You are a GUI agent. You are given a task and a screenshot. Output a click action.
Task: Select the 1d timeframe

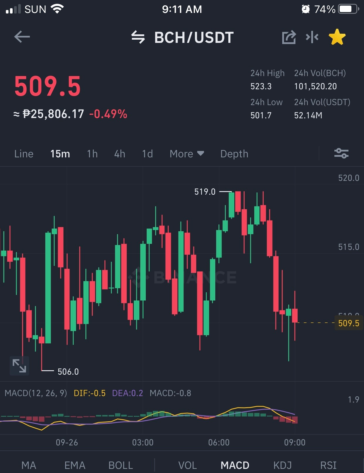pos(147,154)
